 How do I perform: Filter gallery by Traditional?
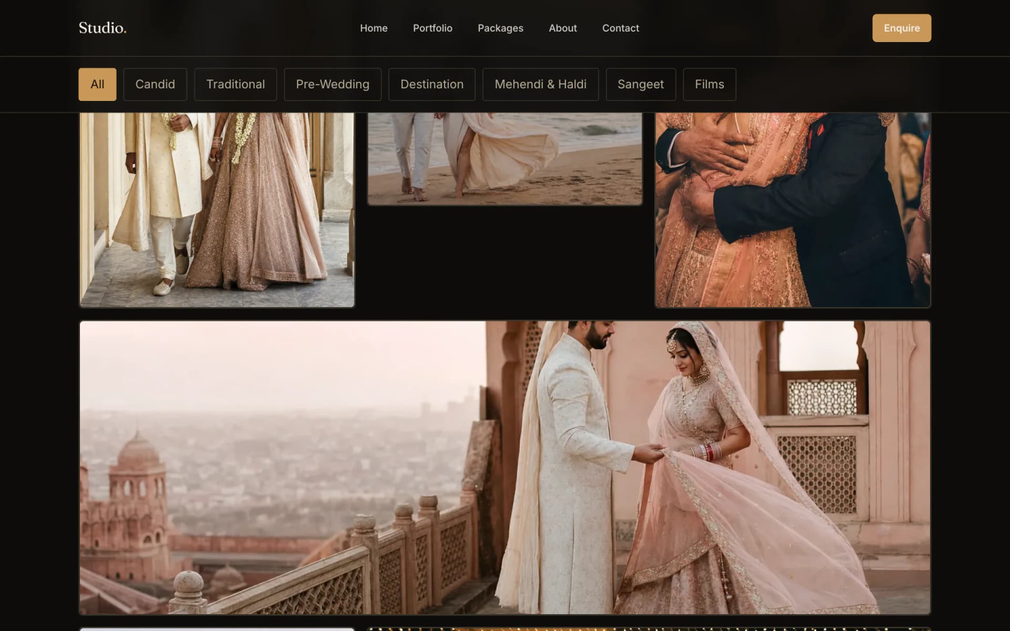pyautogui.click(x=236, y=84)
